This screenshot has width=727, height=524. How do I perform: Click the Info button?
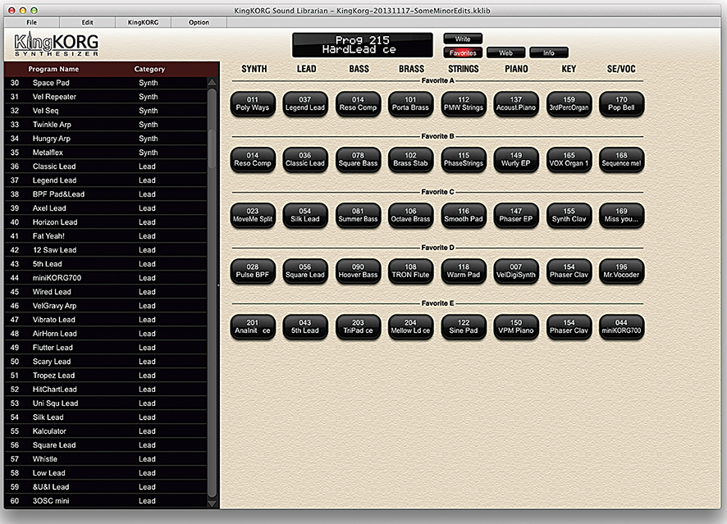coord(549,52)
